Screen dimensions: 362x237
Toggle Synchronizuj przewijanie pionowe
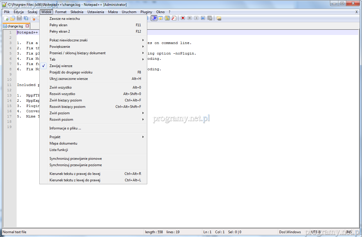coord(75,159)
